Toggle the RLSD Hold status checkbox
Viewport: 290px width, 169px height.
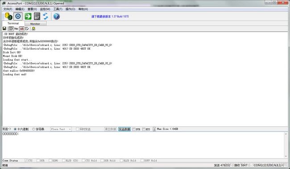pyautogui.click(x=121, y=161)
